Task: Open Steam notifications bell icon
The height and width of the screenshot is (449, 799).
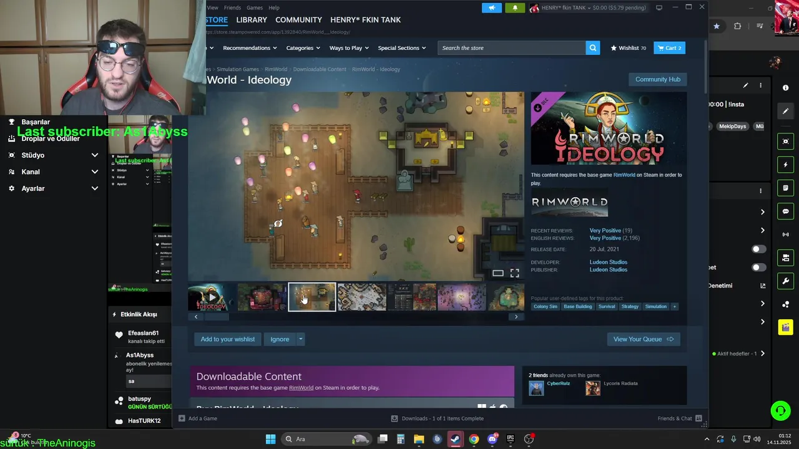Action: 515,7
